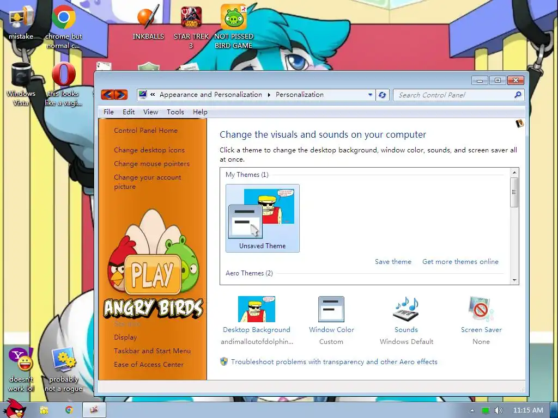Click the shield icon beside Troubleshoot
The height and width of the screenshot is (418, 558).
[x=224, y=361]
